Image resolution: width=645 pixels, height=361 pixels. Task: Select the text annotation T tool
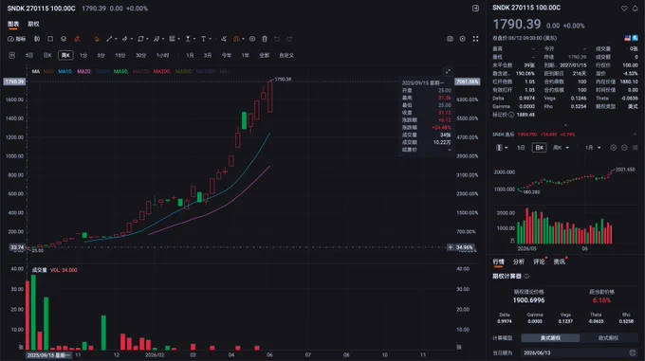[x=203, y=39]
